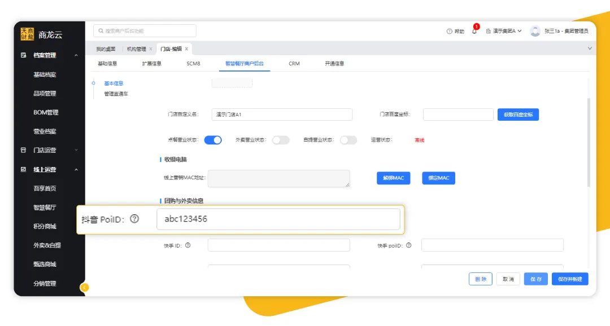Click the 门店百度坐标 input field
Screen dimensions: 610x326
[x=458, y=114]
